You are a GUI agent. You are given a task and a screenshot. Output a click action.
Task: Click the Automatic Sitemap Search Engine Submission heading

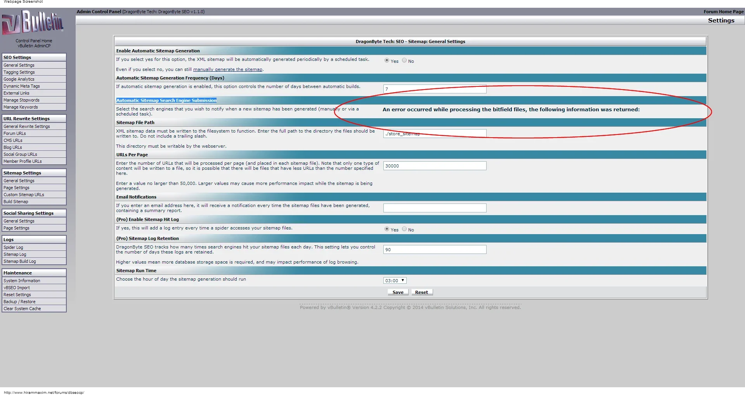[x=166, y=100]
